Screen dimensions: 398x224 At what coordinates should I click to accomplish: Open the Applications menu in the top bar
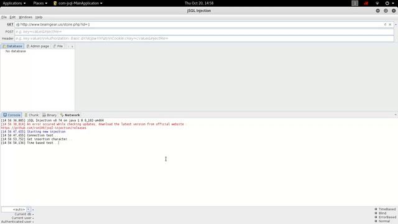tap(14, 3)
